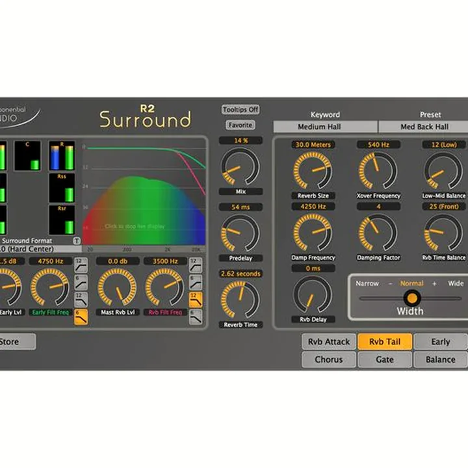Click the Low-Mid Balance knob

[443, 171]
